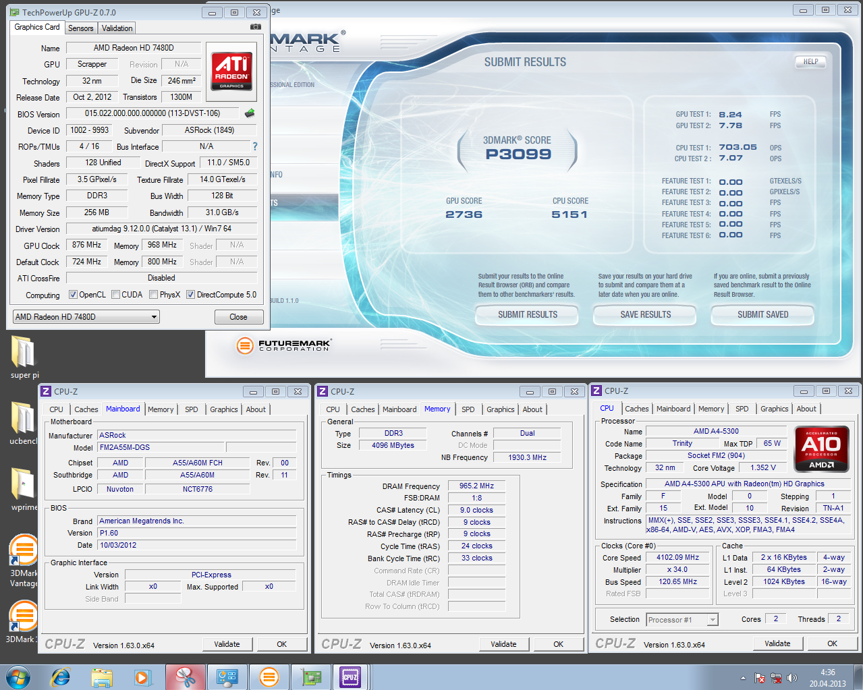Click the FM2A55M-DGS mainboard model field
The width and height of the screenshot is (863, 690).
coord(161,447)
